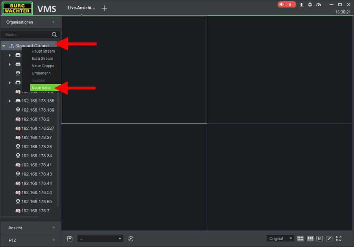Click the system performance gauge icon
Image resolution: width=354 pixels, height=247 pixels.
(319, 5)
